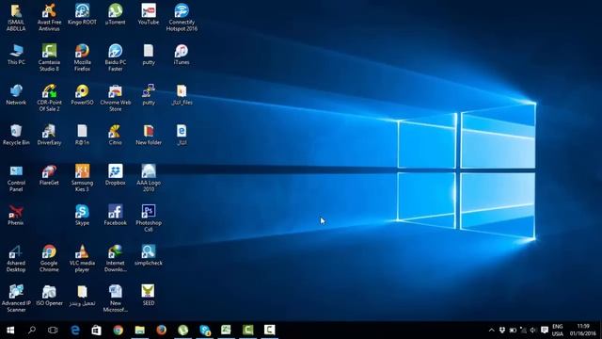Open Task View from the taskbar
Image resolution: width=602 pixels, height=339 pixels.
(x=53, y=331)
